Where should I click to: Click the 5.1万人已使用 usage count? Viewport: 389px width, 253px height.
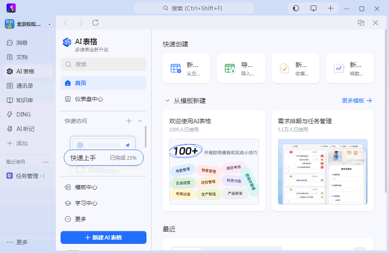(x=293, y=129)
